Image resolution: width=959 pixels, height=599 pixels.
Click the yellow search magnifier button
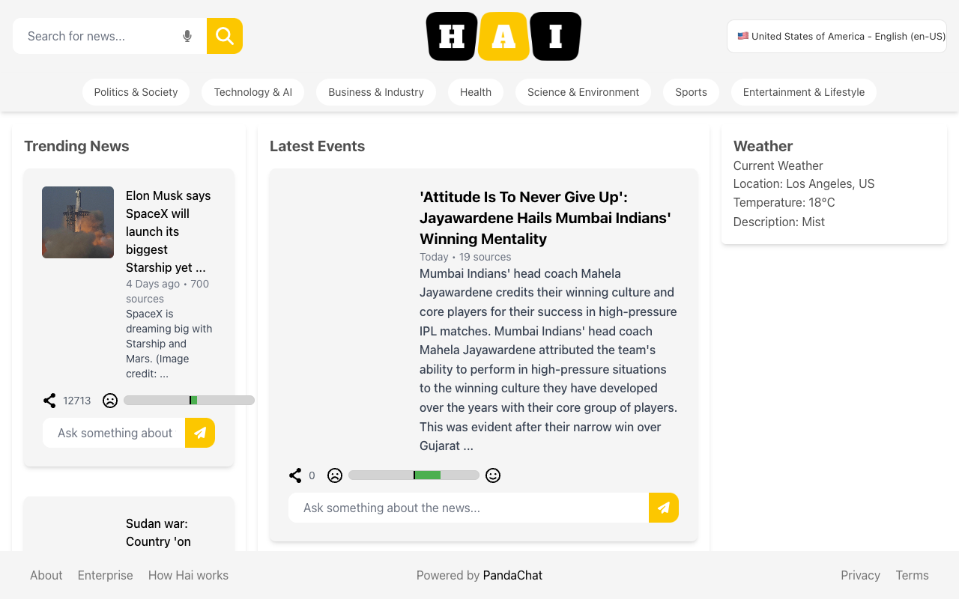tap(225, 36)
